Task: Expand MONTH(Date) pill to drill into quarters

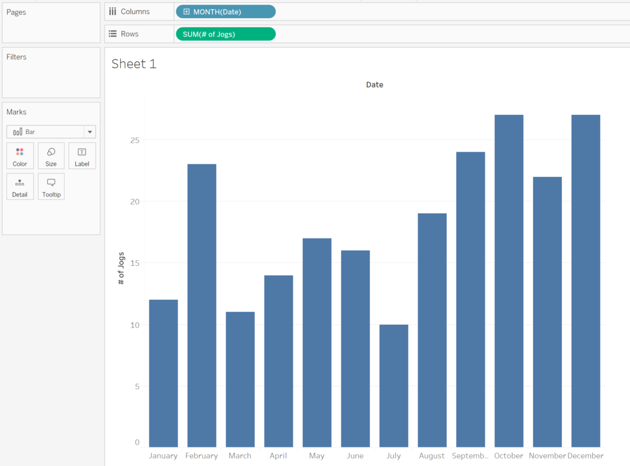Action: [187, 11]
